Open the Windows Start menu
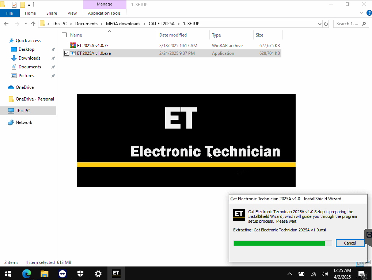Image resolution: width=372 pixels, height=280 pixels. 8,273
